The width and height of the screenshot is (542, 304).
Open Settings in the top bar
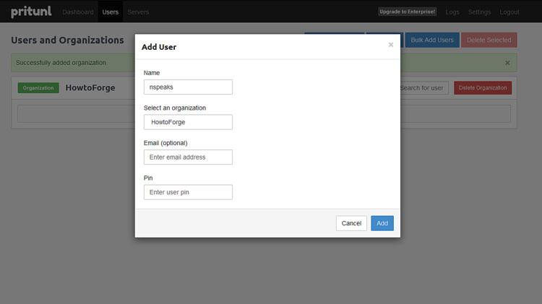pos(479,12)
